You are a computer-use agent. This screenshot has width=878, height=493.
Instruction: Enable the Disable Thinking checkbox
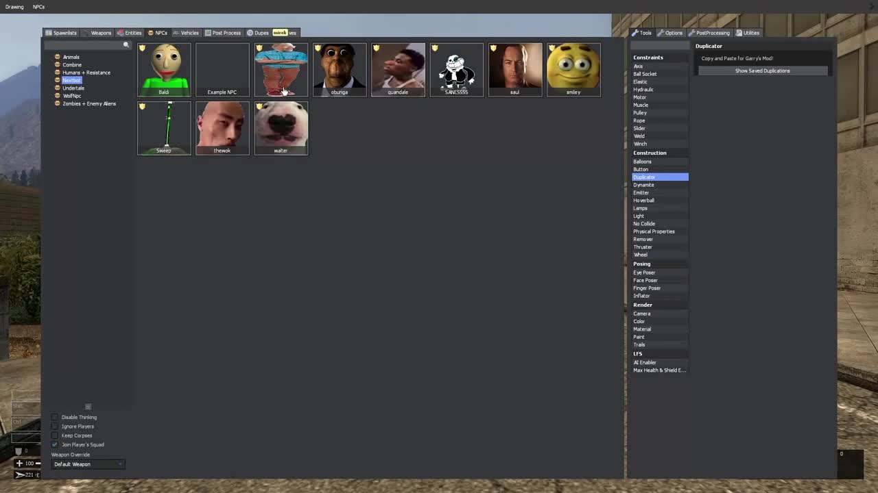55,417
